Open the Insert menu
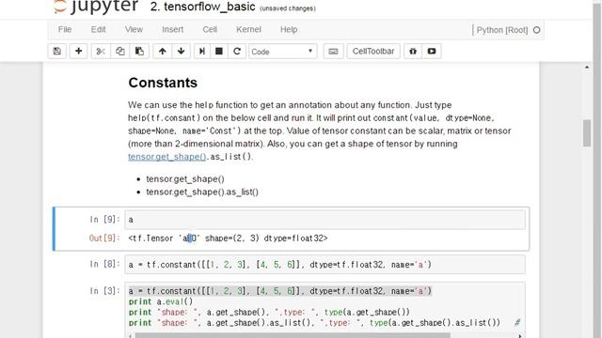 tap(172, 29)
